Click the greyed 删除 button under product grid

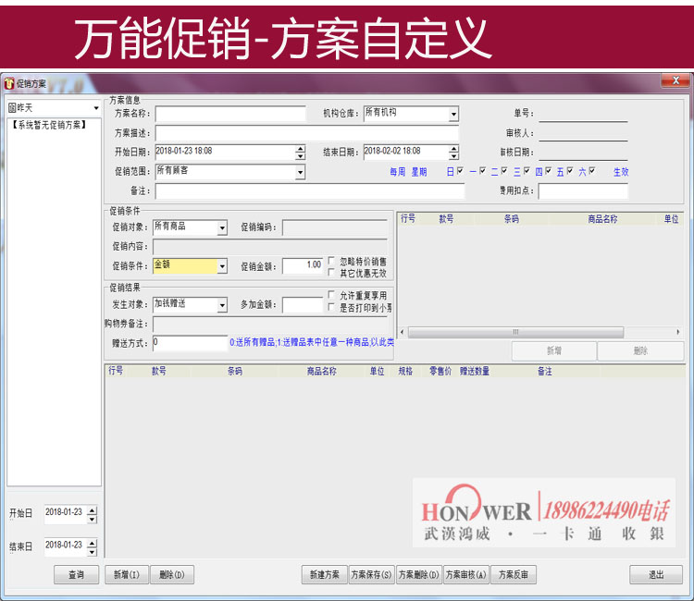(640, 350)
